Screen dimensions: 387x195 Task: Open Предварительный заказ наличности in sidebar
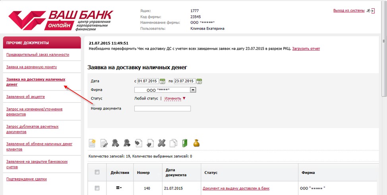(x=38, y=55)
